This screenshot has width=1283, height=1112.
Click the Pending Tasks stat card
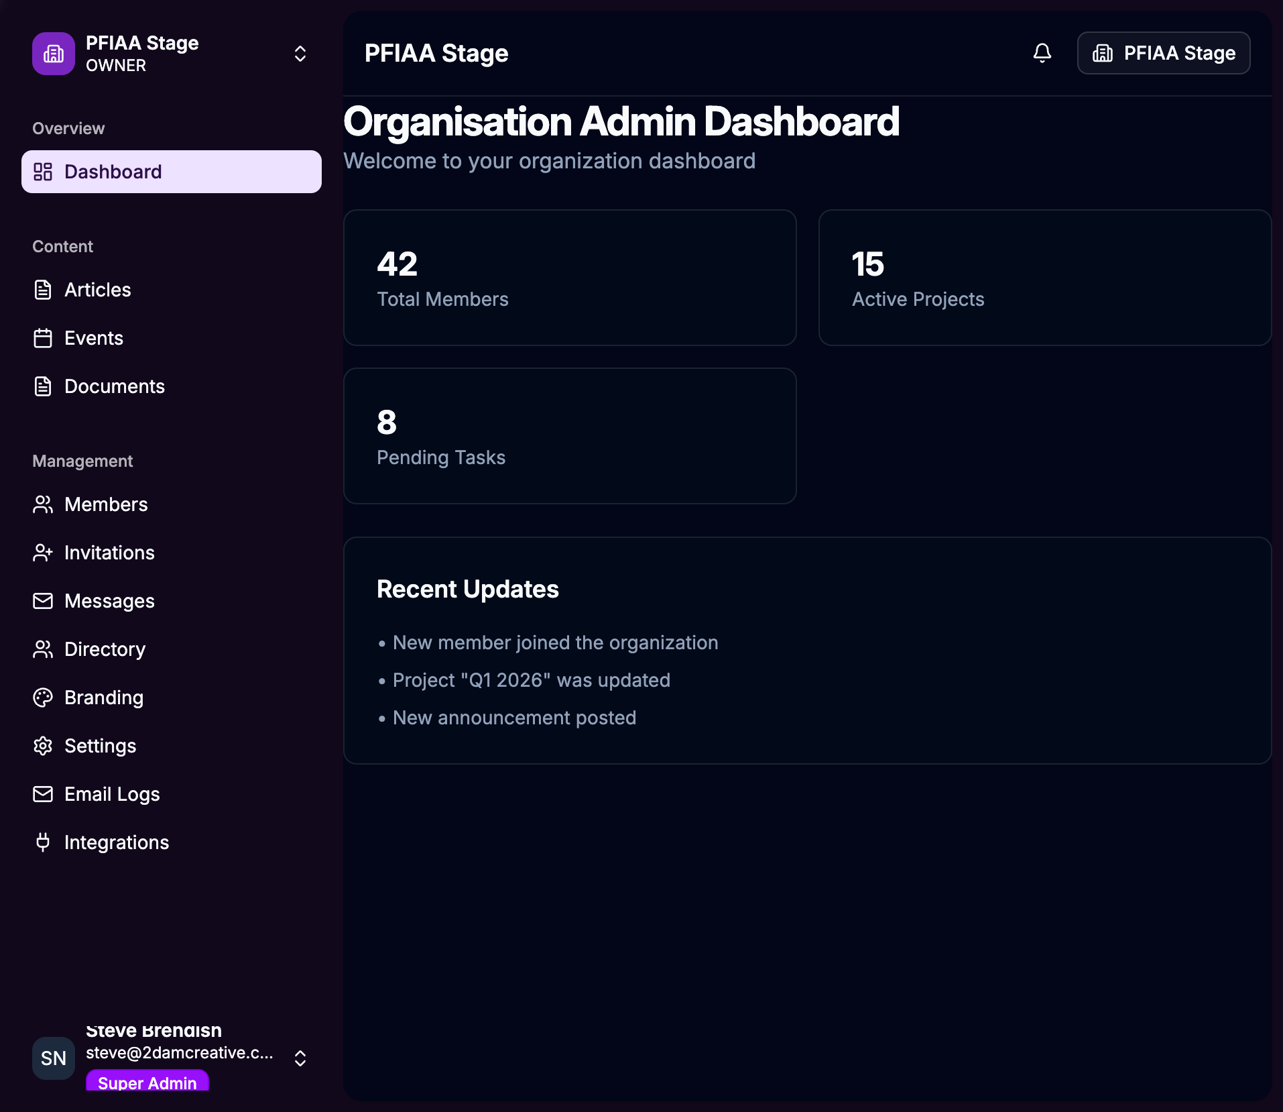570,436
